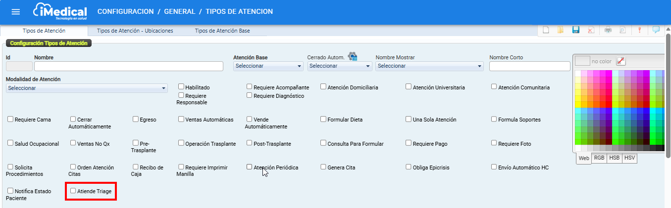Open the Tipos de Atención Base tab
Screen dimensions: 671x208
(222, 31)
